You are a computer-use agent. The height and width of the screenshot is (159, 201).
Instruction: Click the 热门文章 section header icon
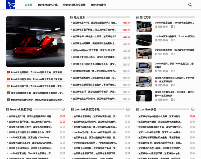138,17
